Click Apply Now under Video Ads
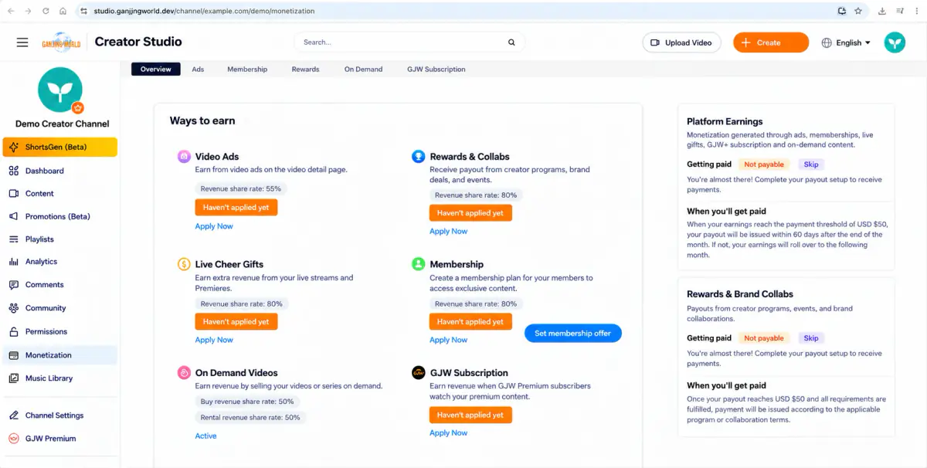The image size is (927, 468). point(214,226)
